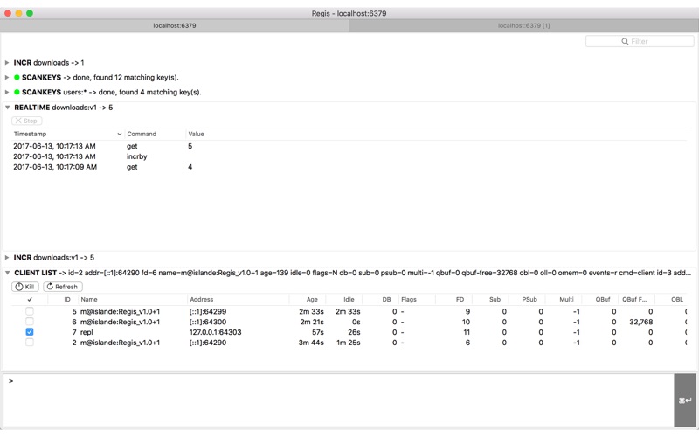
Task: Refresh the client list
Action: click(x=63, y=287)
